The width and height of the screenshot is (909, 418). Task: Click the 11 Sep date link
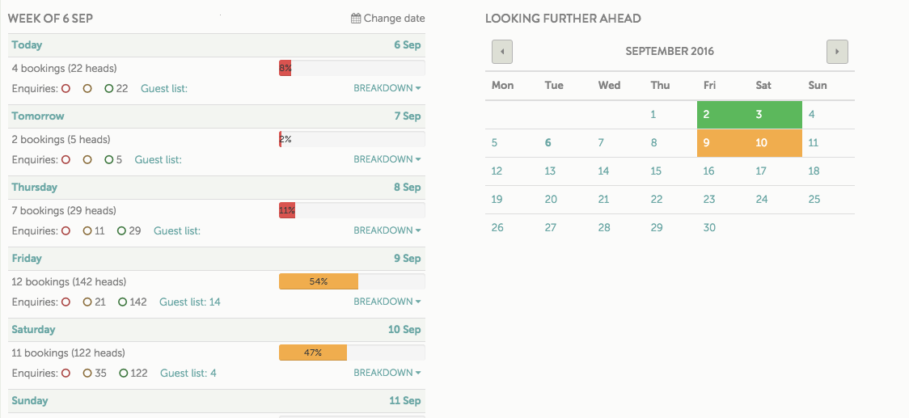[x=405, y=400]
